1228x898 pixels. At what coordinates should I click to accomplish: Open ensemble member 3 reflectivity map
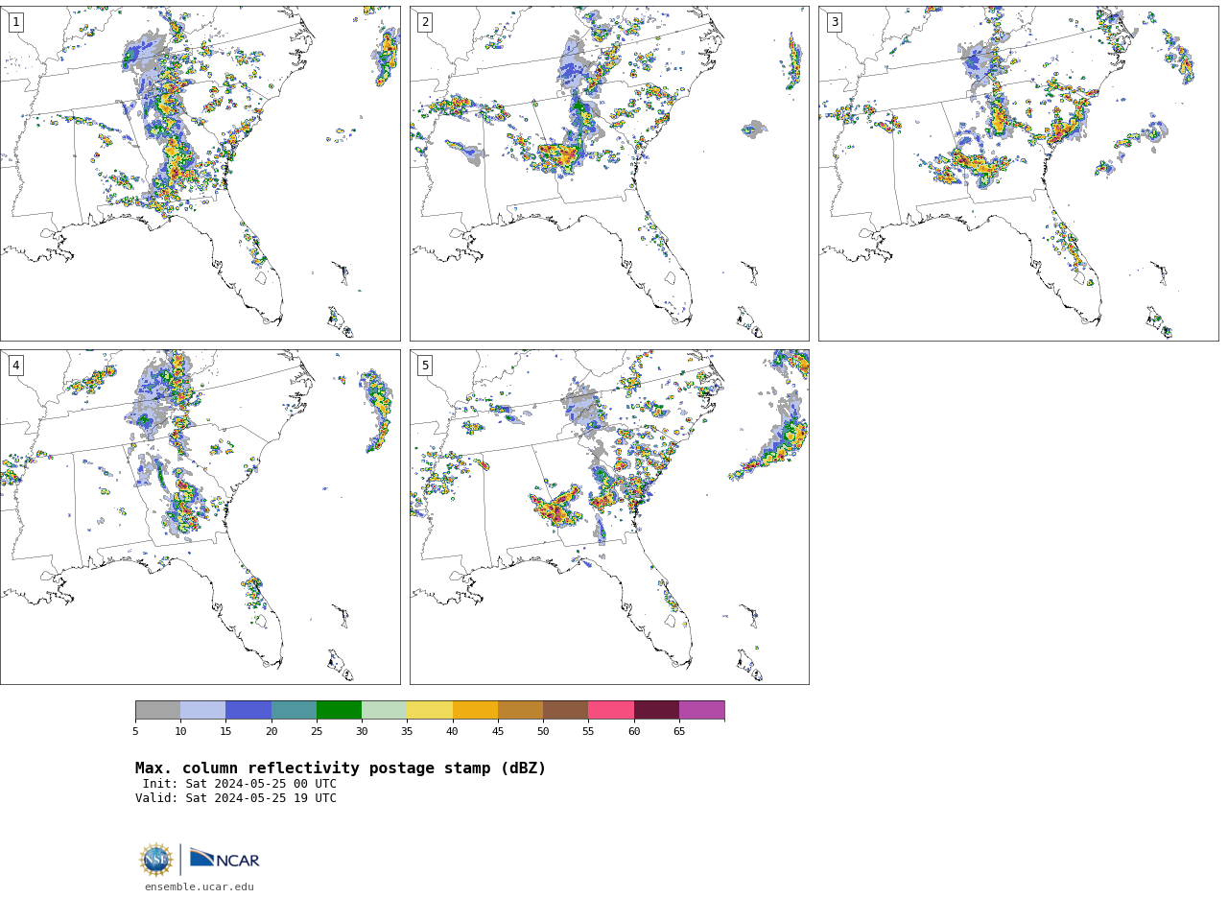tap(1018, 174)
